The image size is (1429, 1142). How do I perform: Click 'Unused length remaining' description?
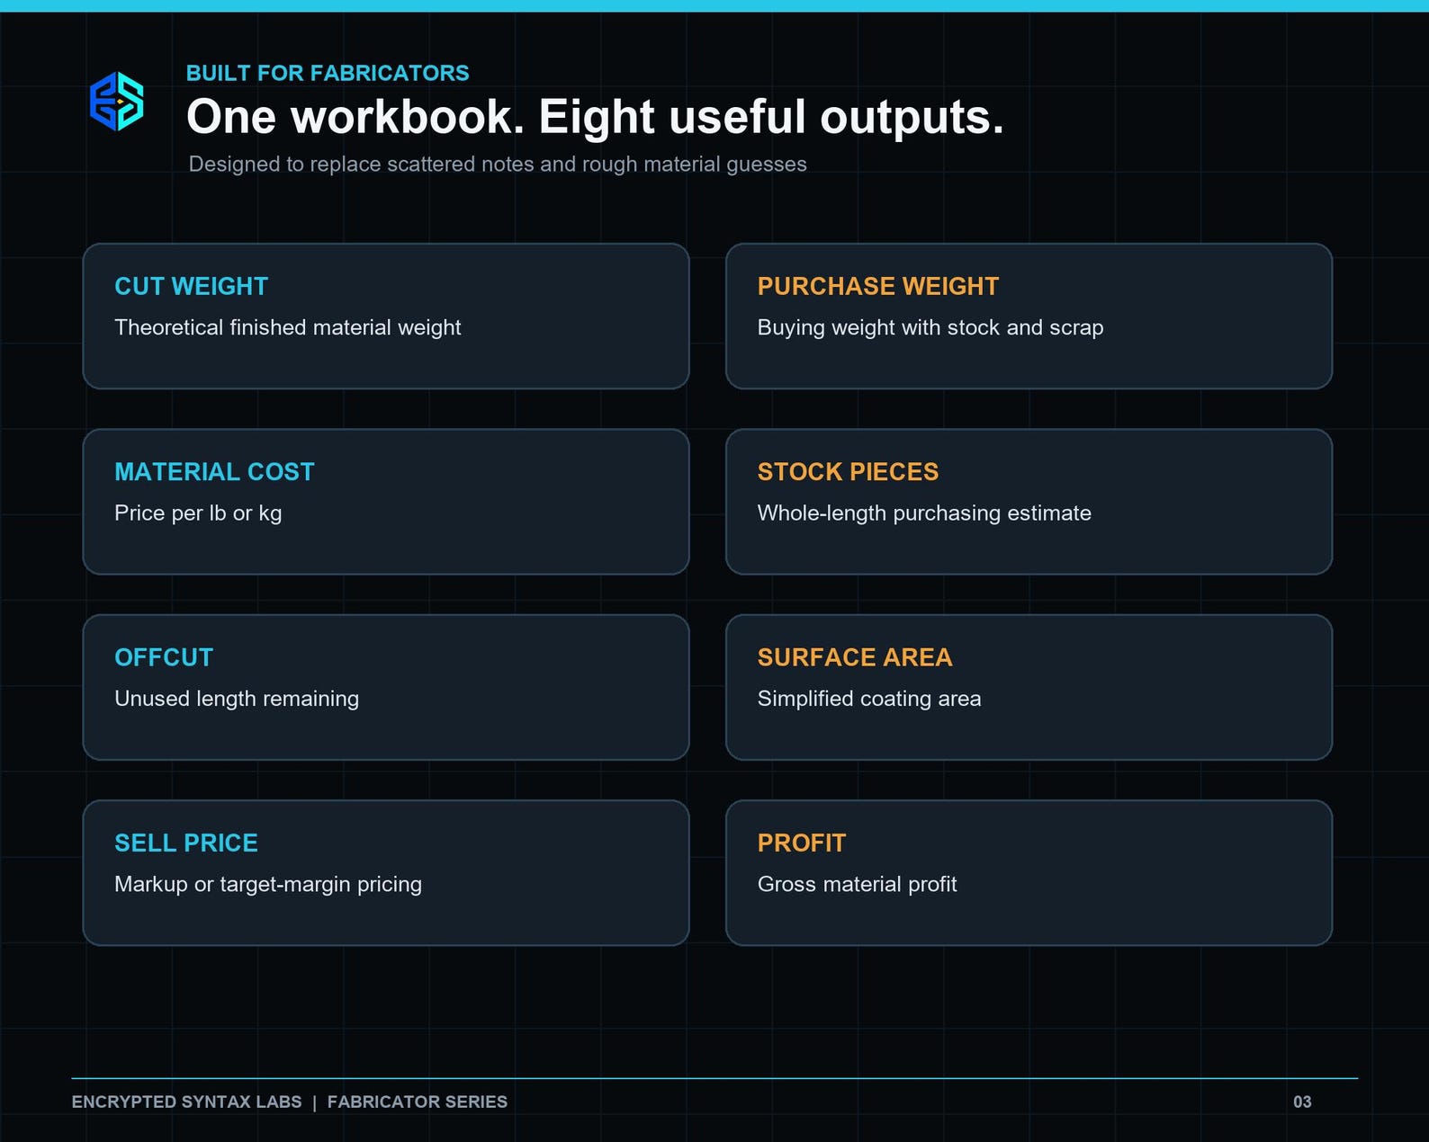coord(237,699)
